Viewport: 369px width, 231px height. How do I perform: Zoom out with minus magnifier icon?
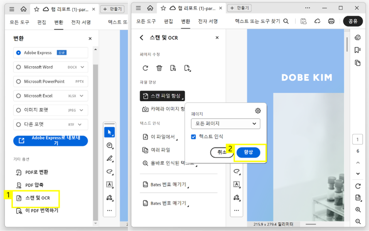[358, 221]
